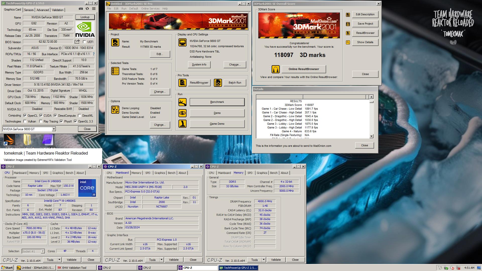Click NVIDIA logo in GPU-Z

[85, 30]
